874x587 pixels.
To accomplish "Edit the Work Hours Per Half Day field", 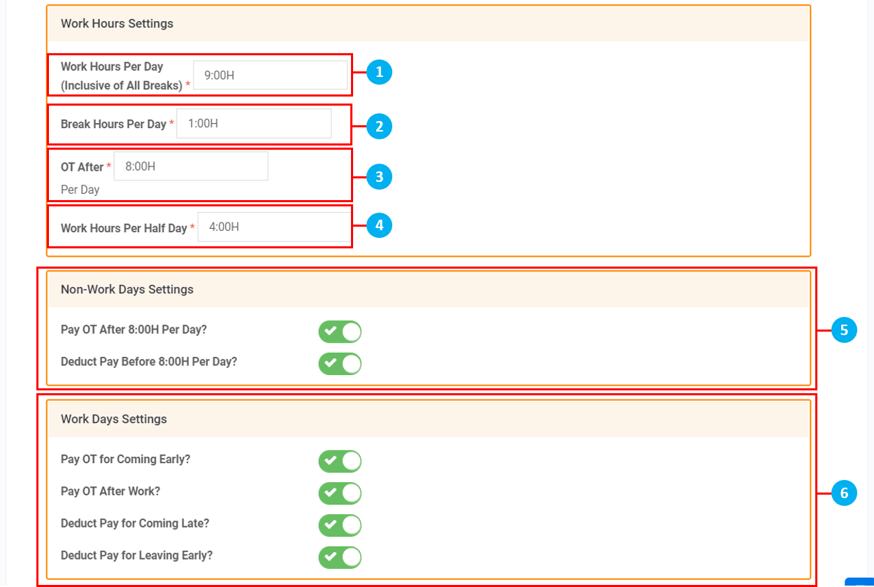I will [274, 227].
